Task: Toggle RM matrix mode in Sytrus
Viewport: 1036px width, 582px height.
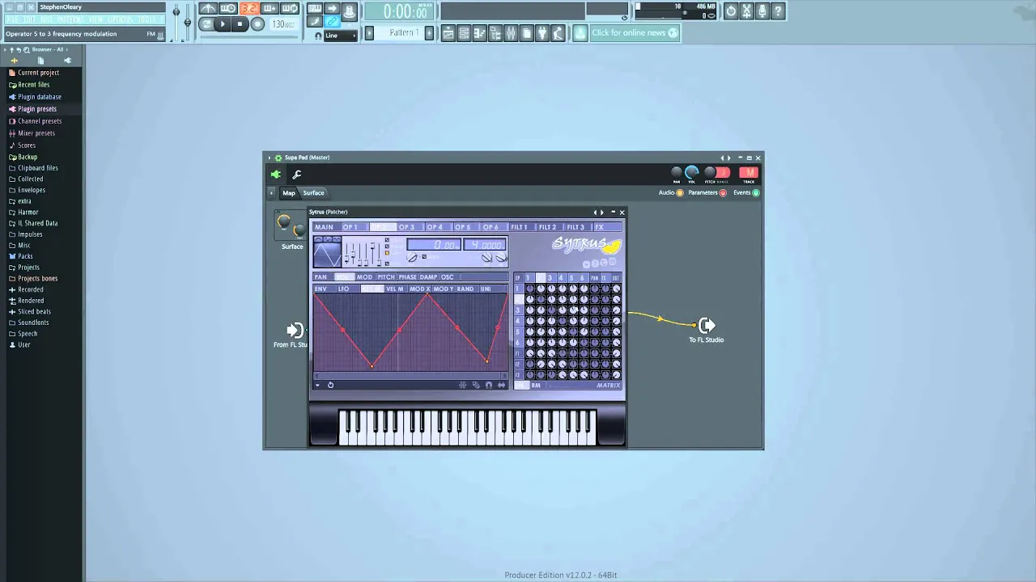Action: coord(536,385)
